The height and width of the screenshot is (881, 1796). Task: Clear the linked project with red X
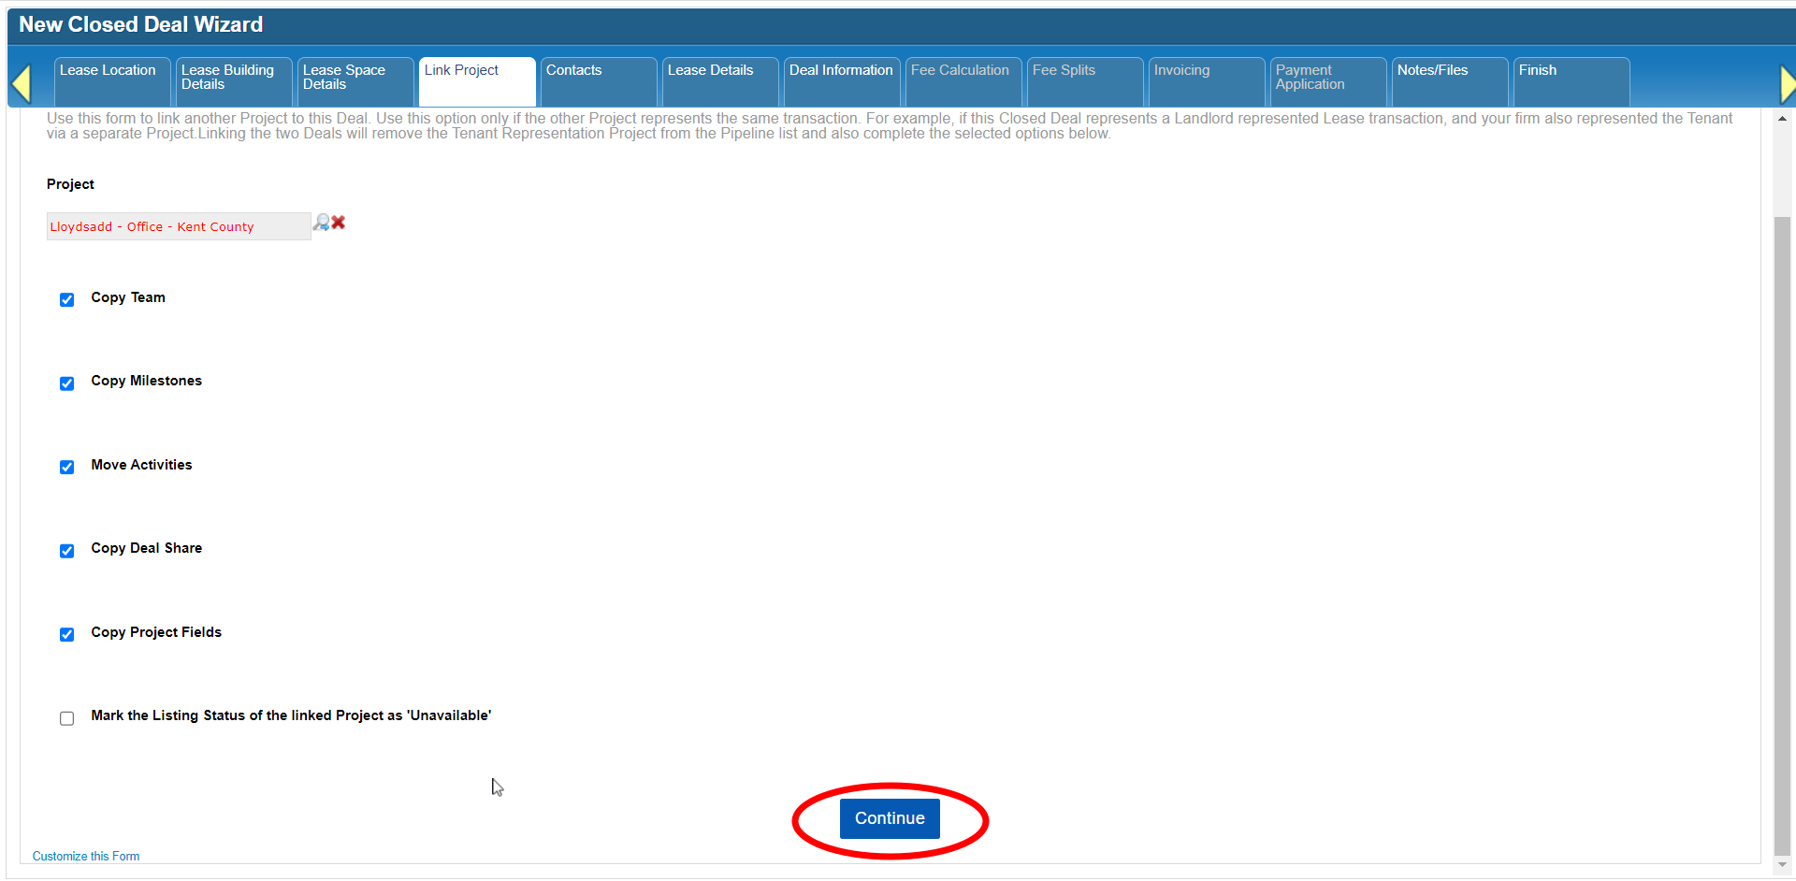pos(339,223)
